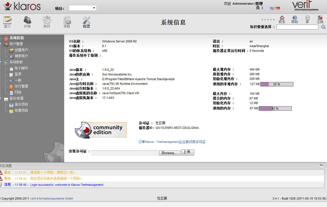Collapse the 备份/恢复 tree node
327x207 pixels.
[x=1, y=99]
